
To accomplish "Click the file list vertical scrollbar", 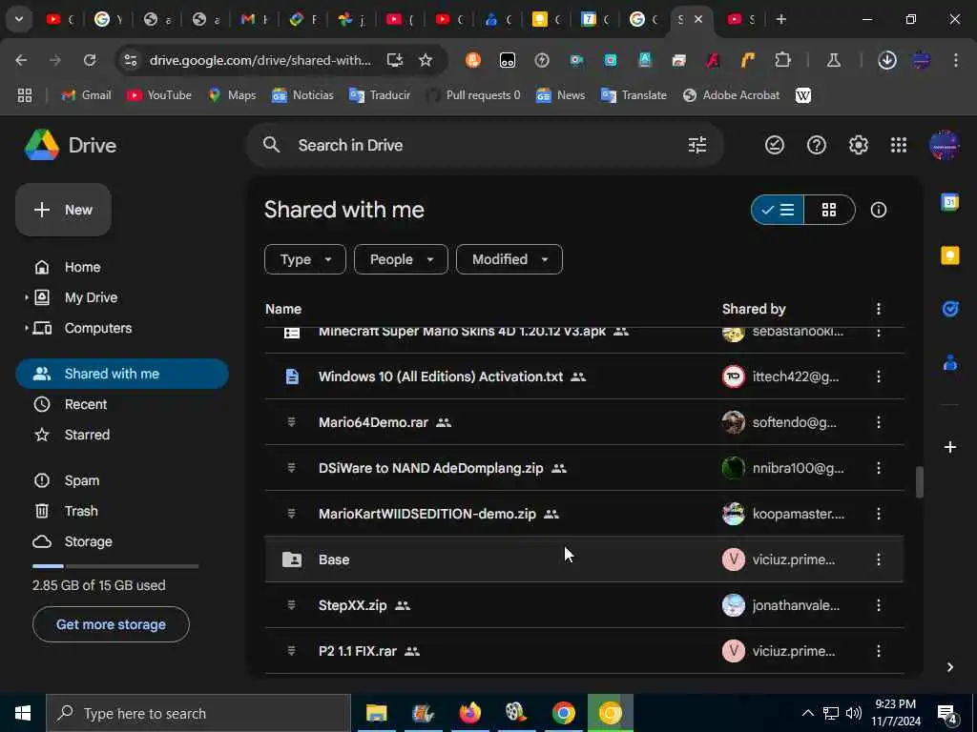I will coord(919,482).
